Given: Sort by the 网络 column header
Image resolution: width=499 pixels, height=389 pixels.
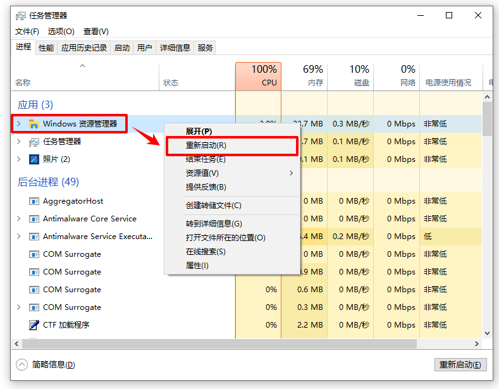Looking at the screenshot, I should (397, 77).
